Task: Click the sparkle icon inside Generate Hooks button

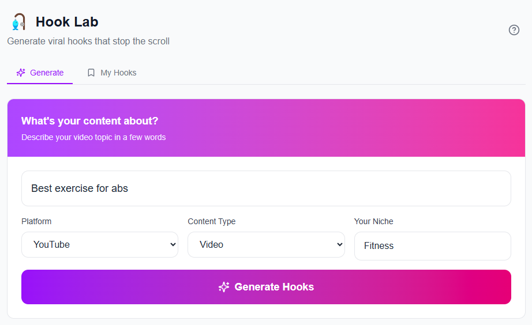Action: (224, 287)
